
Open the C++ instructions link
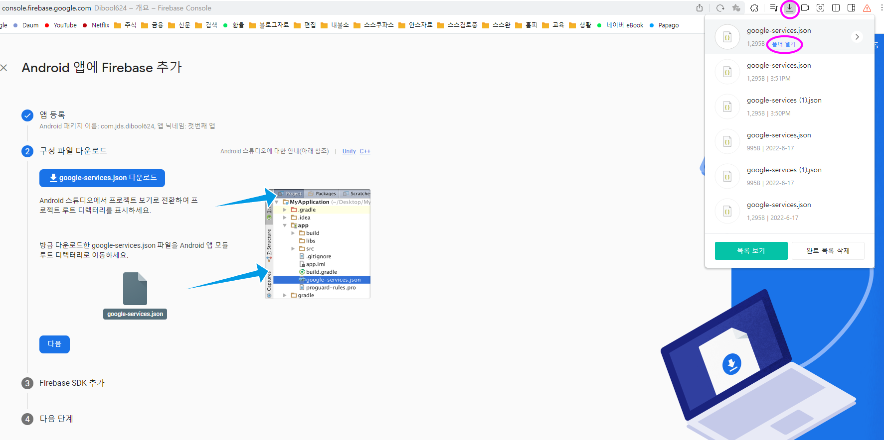[x=365, y=151]
